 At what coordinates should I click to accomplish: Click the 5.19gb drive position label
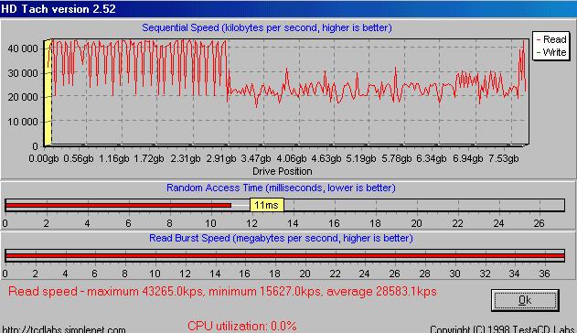pos(361,158)
